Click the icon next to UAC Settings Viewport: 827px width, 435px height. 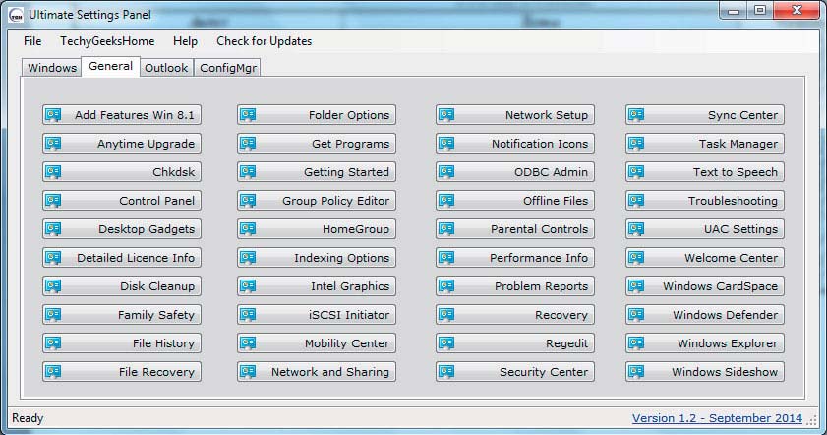click(x=636, y=228)
